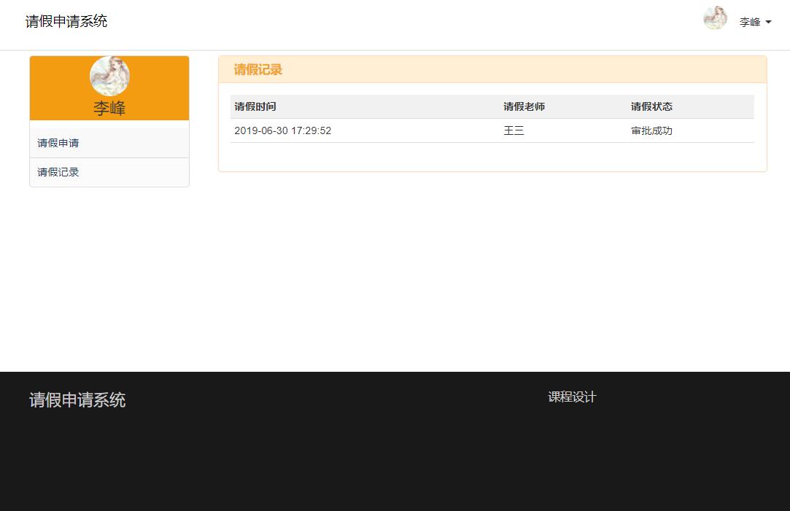790x511 pixels.
Task: Click the 课程设计 link in the footer
Action: (571, 397)
